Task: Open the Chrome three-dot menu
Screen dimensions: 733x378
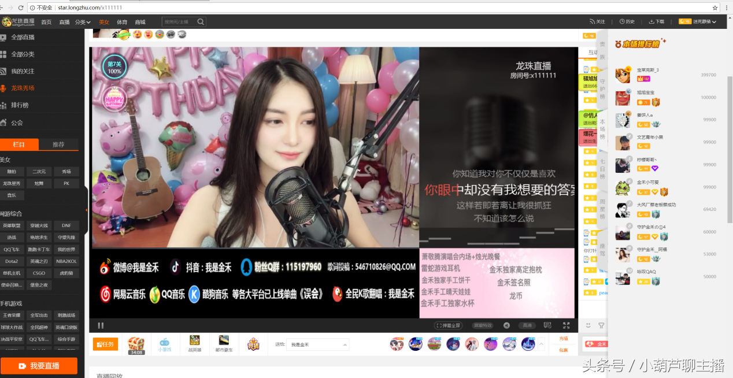Action: coord(727,8)
